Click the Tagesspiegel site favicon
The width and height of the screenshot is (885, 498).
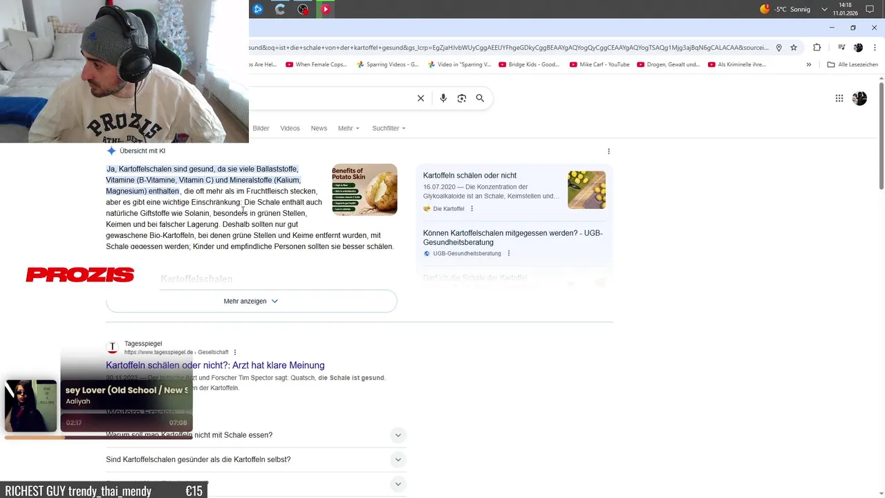pyautogui.click(x=112, y=347)
